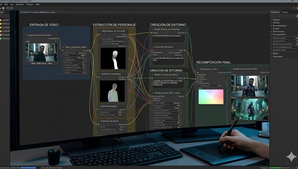Click 'ENTRADA DE VÍDEO' group title
This screenshot has width=298, height=169.
pyautogui.click(x=44, y=25)
